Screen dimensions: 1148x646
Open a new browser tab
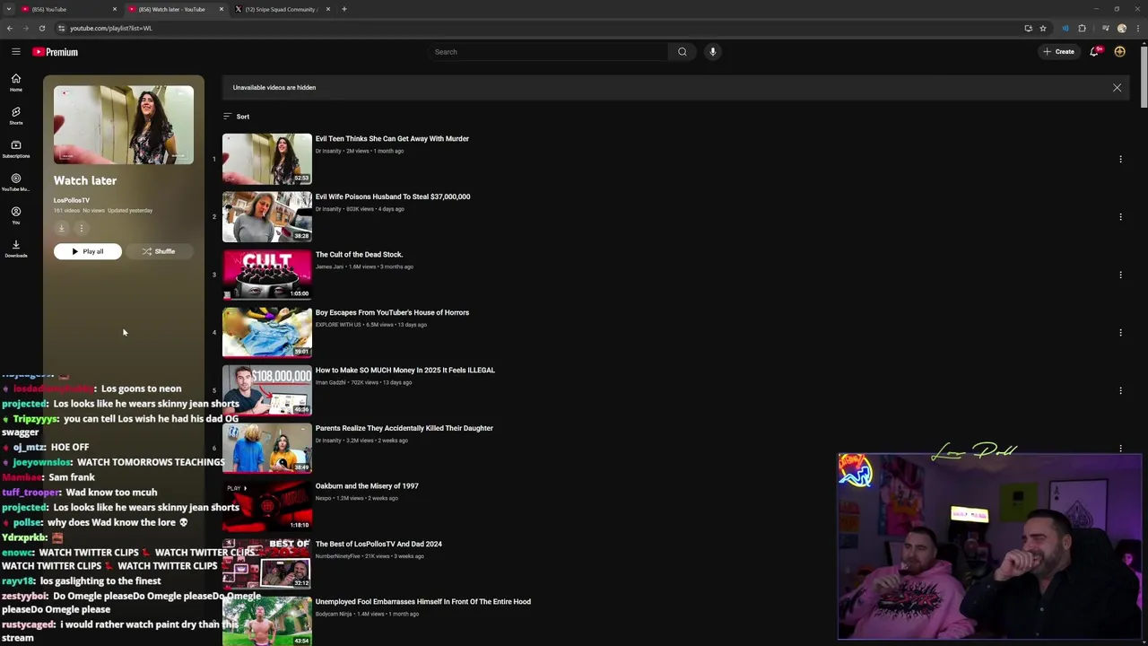click(x=344, y=9)
